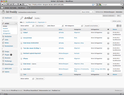Open the Alle Kategorien dropdown
The width and height of the screenshot is (124, 95).
click(x=74, y=26)
